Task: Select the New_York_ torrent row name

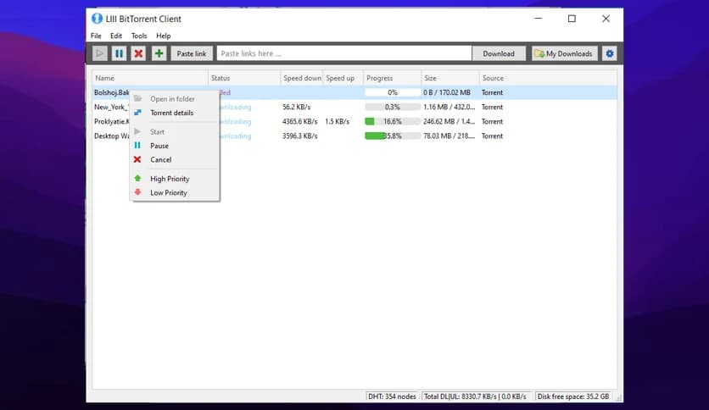Action: point(111,107)
